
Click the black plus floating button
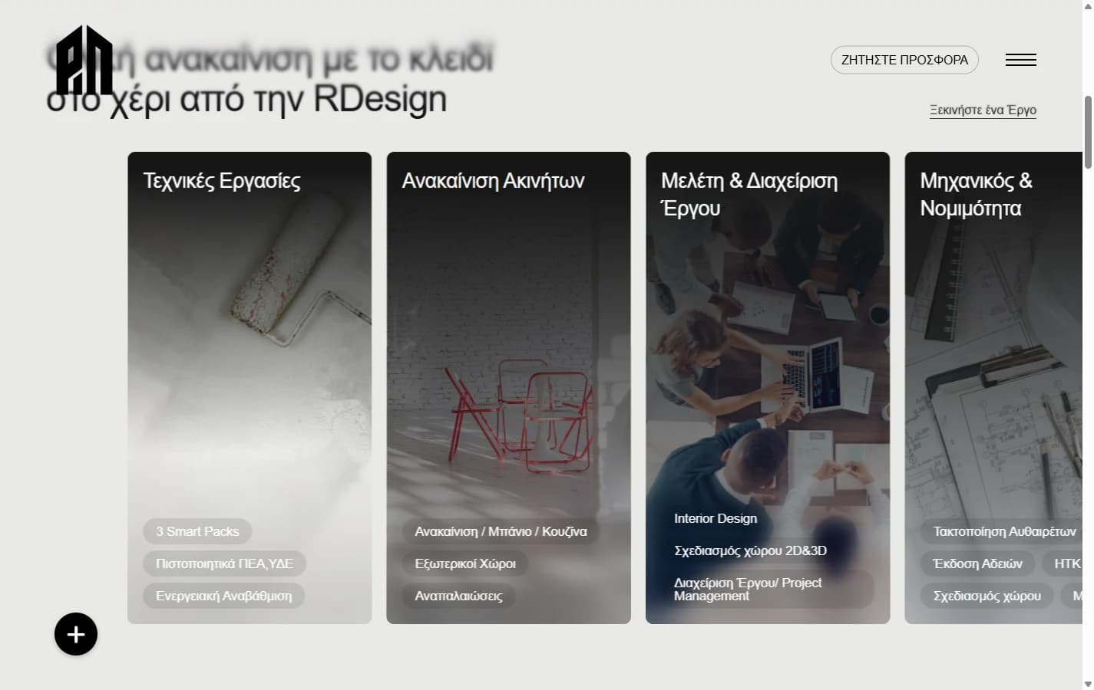pos(76,634)
